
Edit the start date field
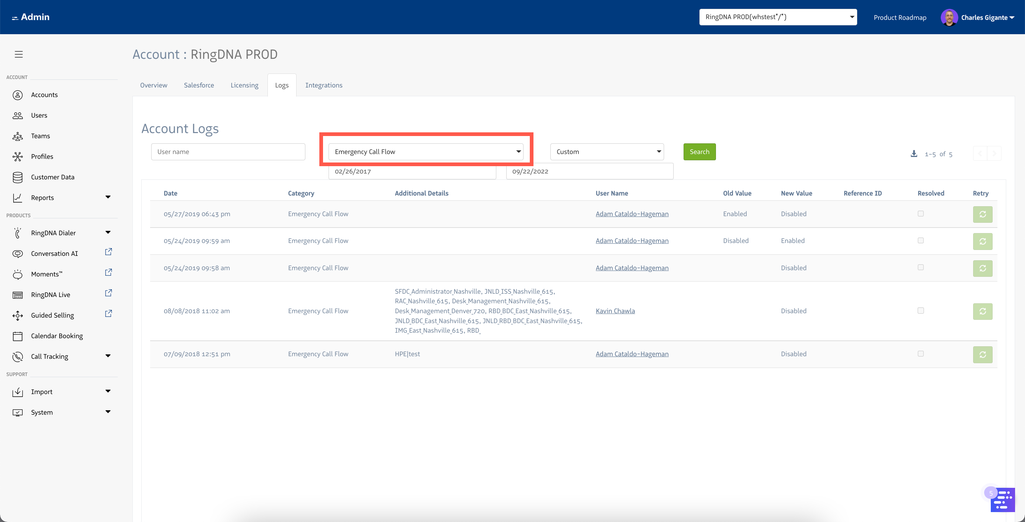pyautogui.click(x=412, y=171)
